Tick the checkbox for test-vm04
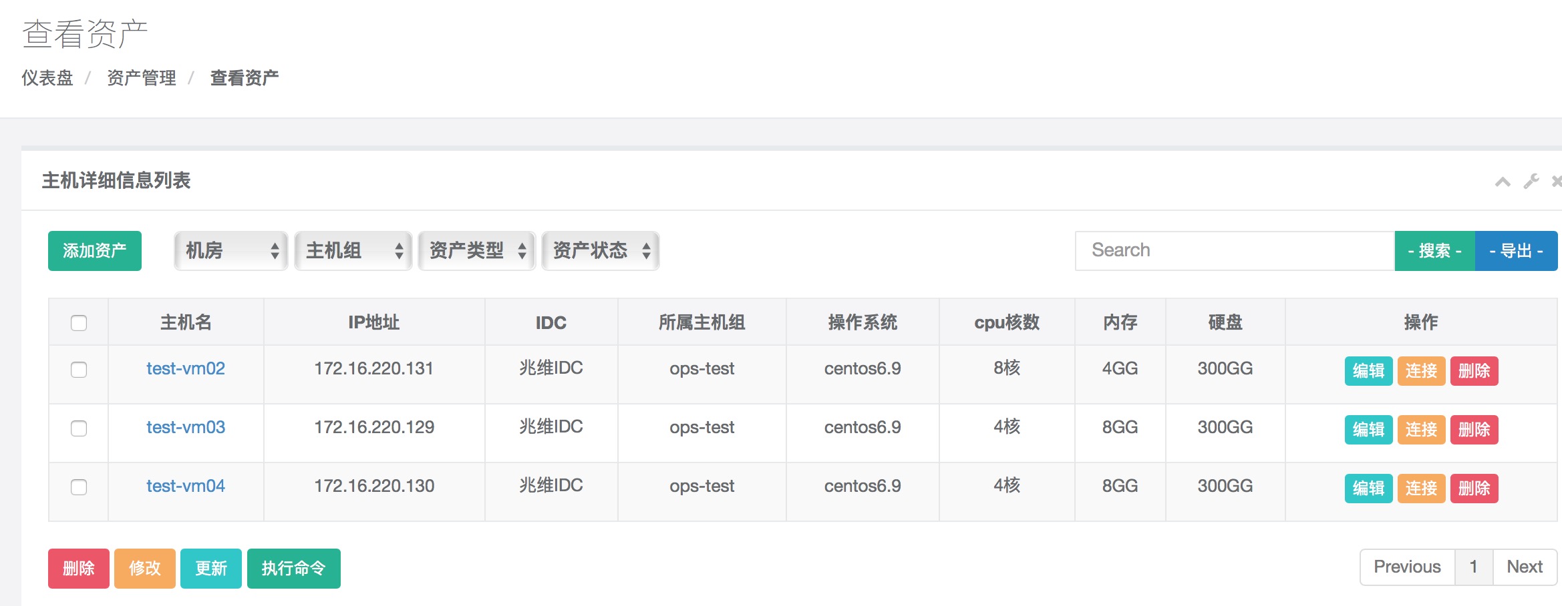The height and width of the screenshot is (606, 1562). [x=79, y=487]
